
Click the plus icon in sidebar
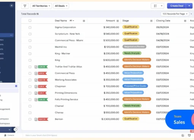[11, 6]
